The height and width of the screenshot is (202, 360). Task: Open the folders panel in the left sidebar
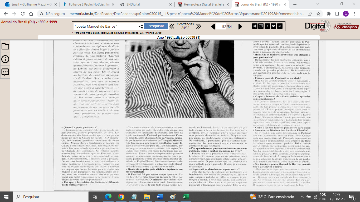point(5,47)
